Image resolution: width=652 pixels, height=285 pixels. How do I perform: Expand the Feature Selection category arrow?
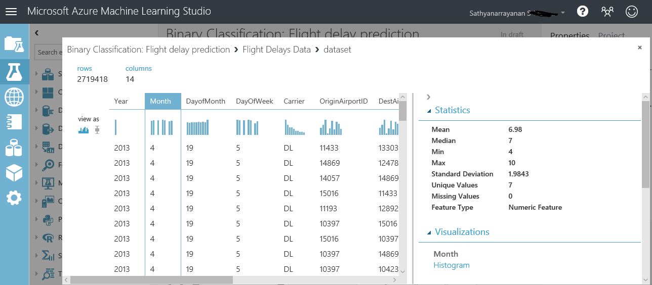36,165
